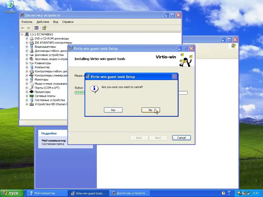The image size is (263, 197).
Task: Click the system clock 0:47
Action: click(256, 193)
